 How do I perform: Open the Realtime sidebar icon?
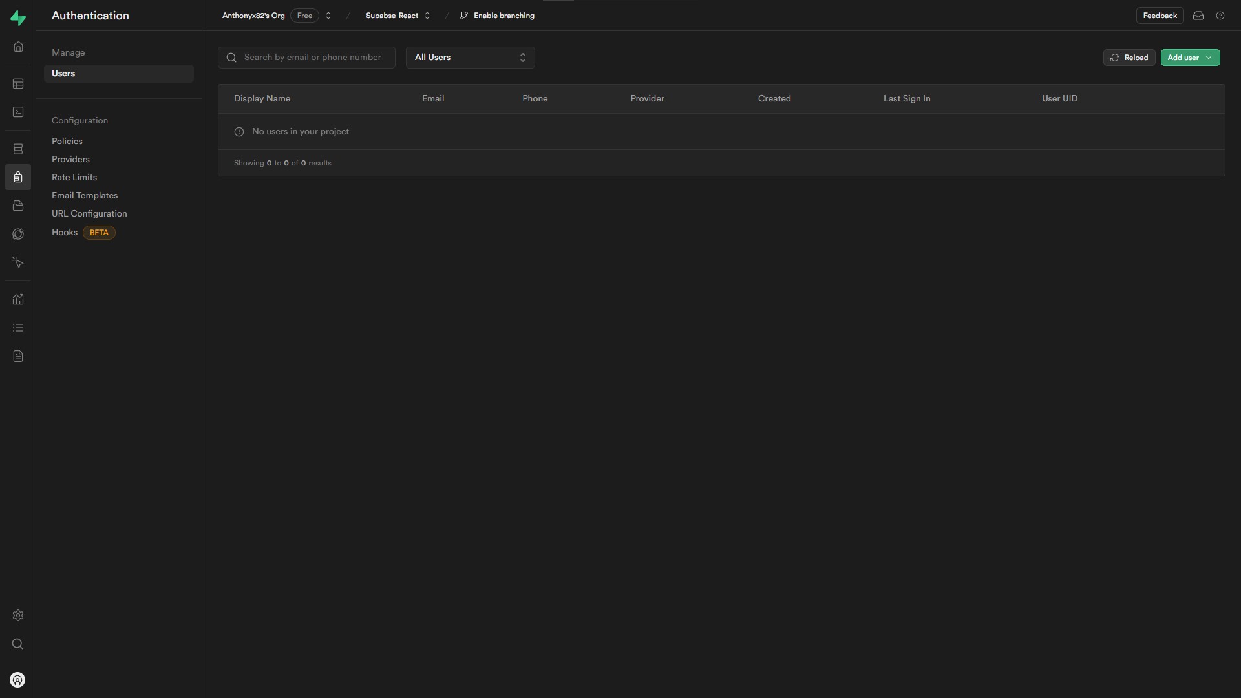tap(18, 262)
